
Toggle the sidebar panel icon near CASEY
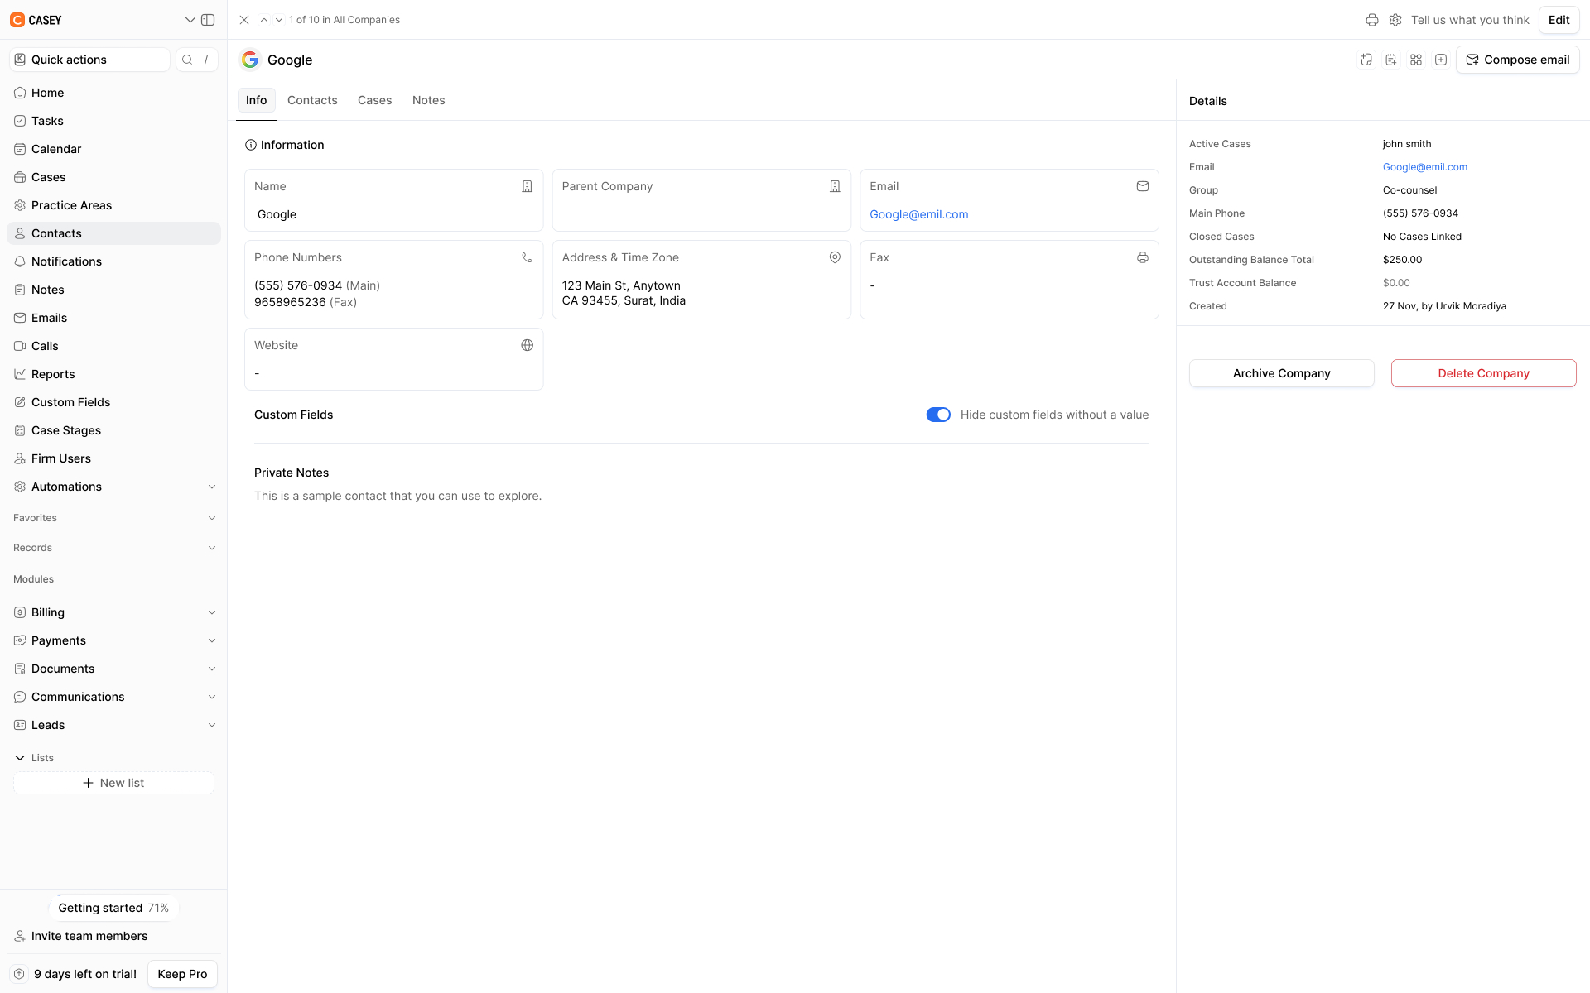[x=208, y=20]
